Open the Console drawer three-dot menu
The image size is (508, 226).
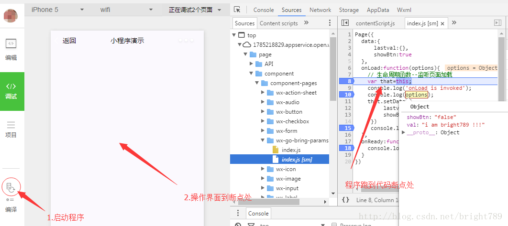click(238, 213)
